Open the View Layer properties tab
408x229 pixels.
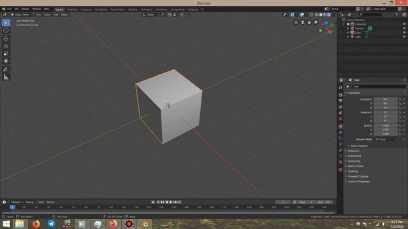click(x=340, y=107)
